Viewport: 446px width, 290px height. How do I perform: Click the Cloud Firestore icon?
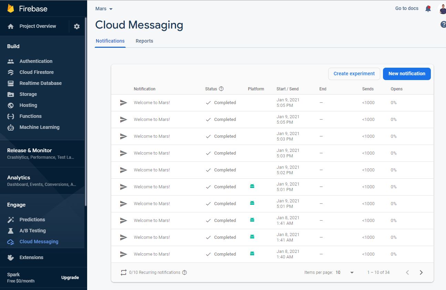(11, 72)
